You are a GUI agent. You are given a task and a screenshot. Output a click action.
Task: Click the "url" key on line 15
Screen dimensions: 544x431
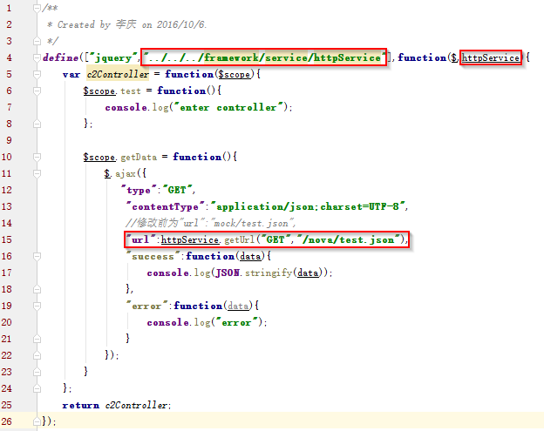[x=140, y=239]
